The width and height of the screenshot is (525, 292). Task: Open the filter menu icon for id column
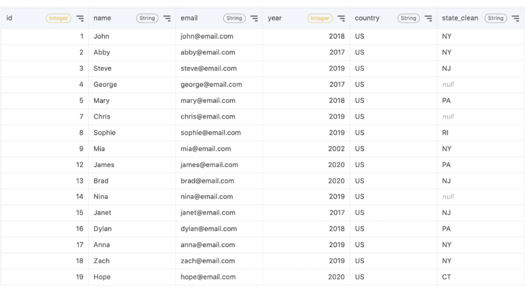80,19
